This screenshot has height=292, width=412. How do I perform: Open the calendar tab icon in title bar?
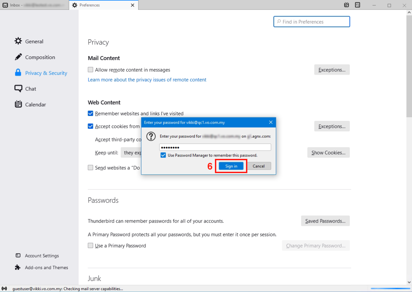pyautogui.click(x=347, y=5)
